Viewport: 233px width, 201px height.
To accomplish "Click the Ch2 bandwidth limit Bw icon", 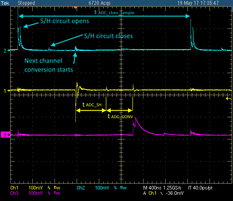I will [123, 188].
